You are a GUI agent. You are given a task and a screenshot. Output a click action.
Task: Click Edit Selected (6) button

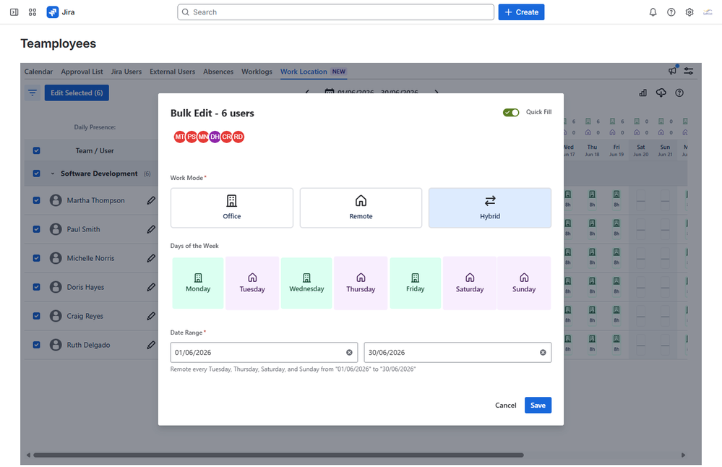pos(77,93)
